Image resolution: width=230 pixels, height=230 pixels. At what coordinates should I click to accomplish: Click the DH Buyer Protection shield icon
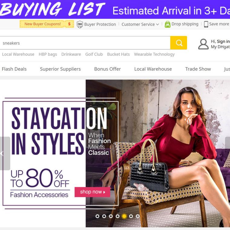pos(80,24)
